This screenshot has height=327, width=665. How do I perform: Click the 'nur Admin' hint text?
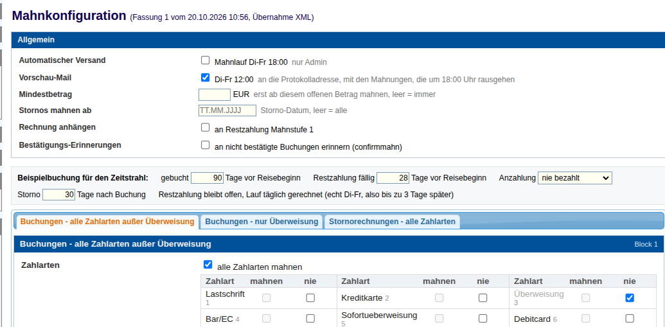tap(309, 62)
